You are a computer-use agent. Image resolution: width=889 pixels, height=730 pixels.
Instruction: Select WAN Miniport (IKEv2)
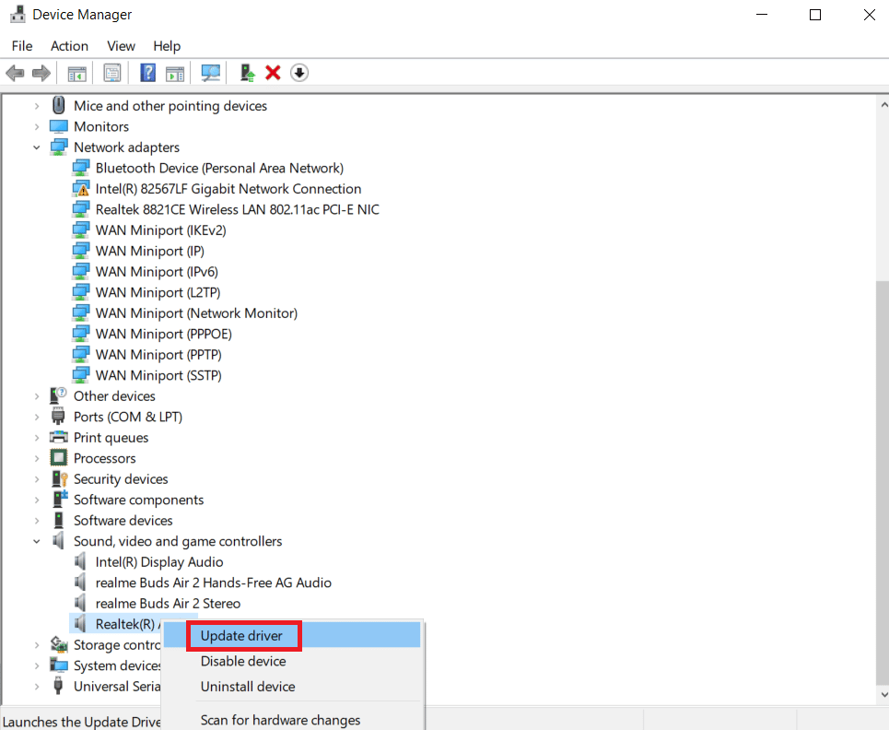[160, 230]
